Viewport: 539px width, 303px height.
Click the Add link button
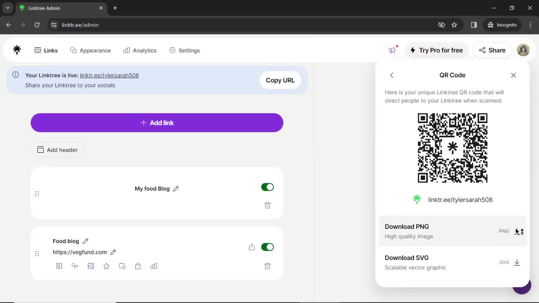[x=157, y=123]
